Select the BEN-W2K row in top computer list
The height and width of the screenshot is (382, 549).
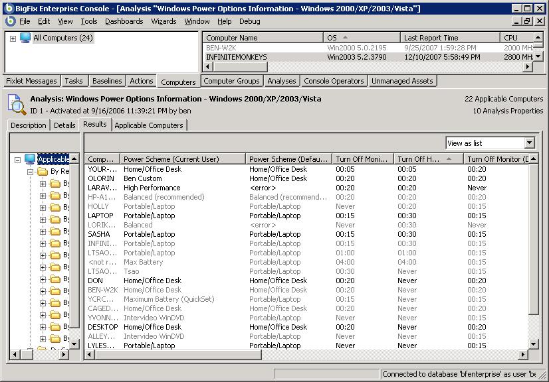pos(368,48)
